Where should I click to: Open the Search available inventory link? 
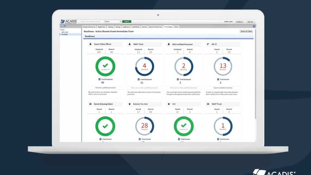[x=223, y=88]
